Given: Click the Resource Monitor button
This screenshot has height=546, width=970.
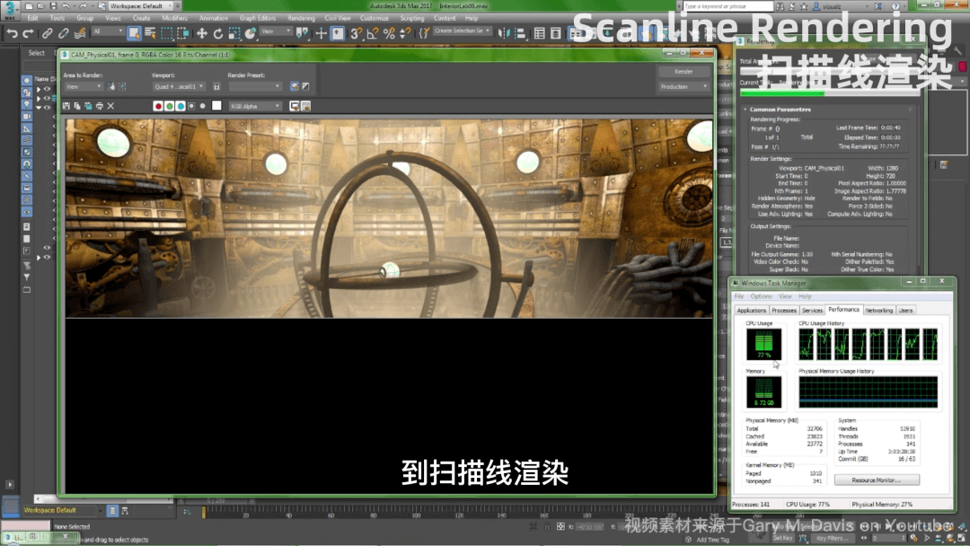Looking at the screenshot, I should click(877, 480).
